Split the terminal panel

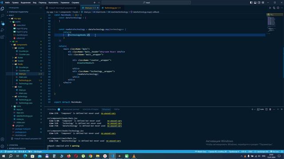click(x=266, y=109)
